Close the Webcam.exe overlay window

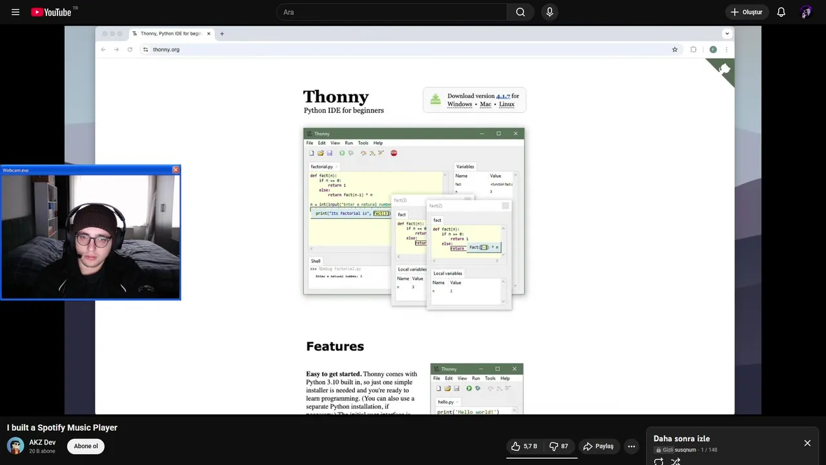coord(176,170)
